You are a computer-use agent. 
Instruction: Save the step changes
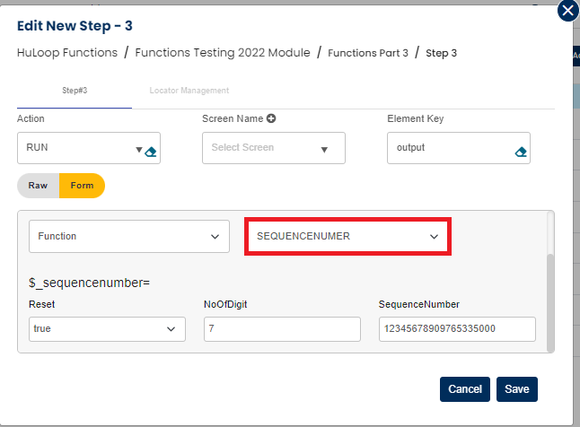click(x=516, y=389)
